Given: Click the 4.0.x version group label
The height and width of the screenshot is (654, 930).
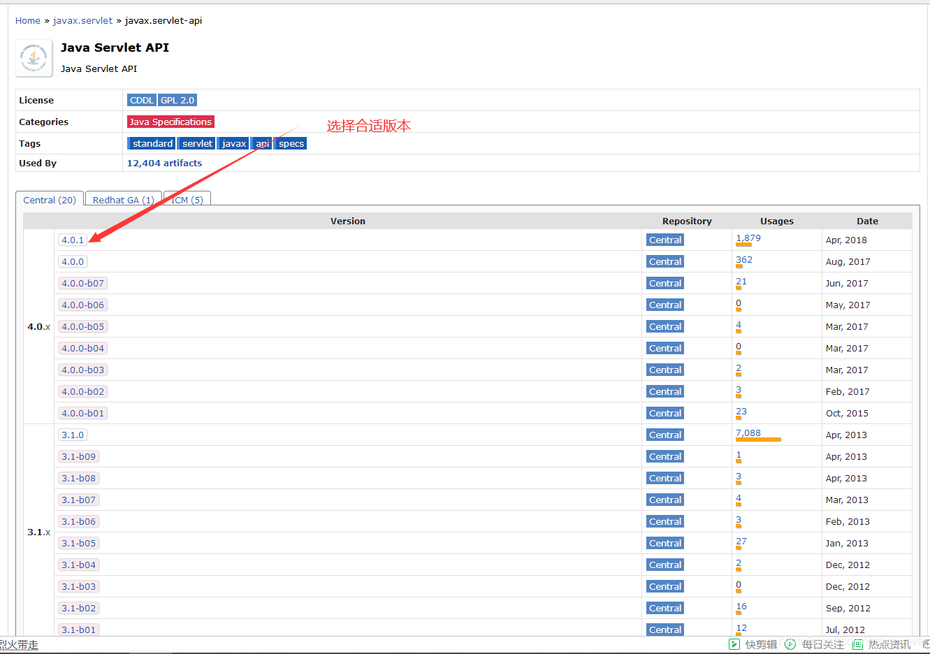Looking at the screenshot, I should click(39, 326).
